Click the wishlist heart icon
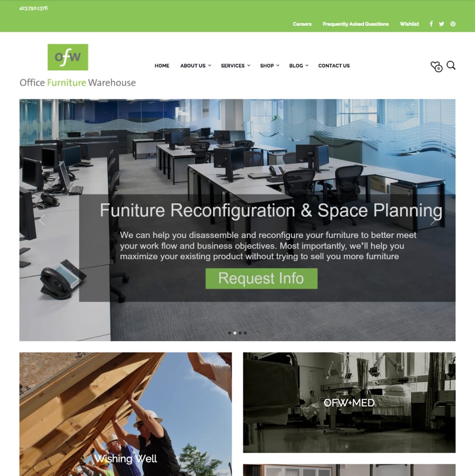Screen dimensions: 475x476 (436, 67)
